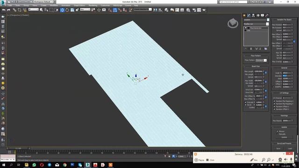This screenshot has width=299, height=168.
Task: Open Windows Start menu on taskbar
Action: (x=4, y=165)
